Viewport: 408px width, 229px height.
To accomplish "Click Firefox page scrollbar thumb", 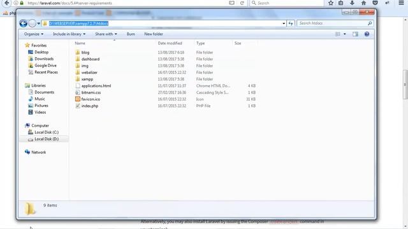I will coord(405,85).
